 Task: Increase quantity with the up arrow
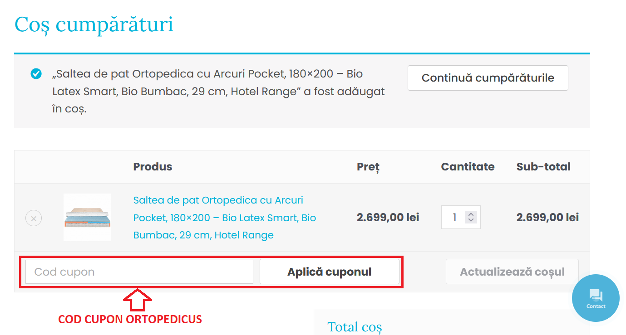click(x=471, y=214)
